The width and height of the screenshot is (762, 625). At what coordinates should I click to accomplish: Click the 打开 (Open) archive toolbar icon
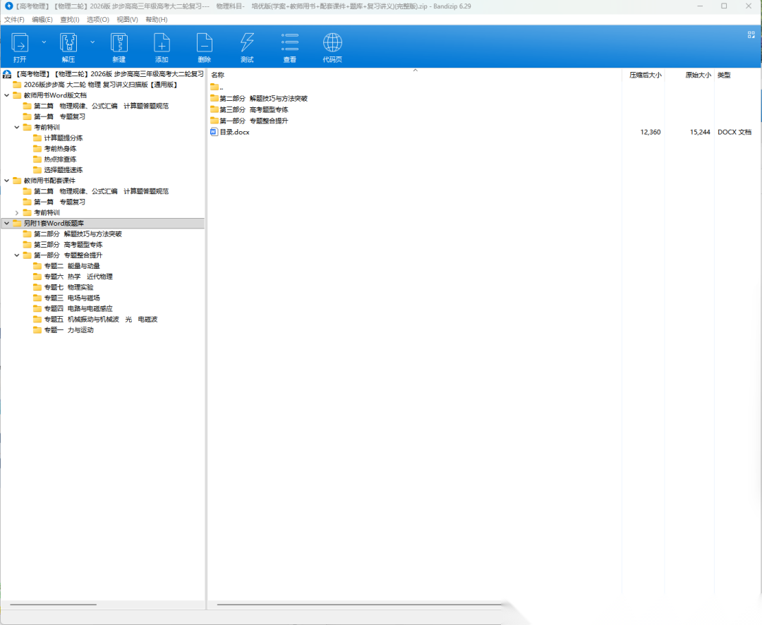pyautogui.click(x=20, y=44)
